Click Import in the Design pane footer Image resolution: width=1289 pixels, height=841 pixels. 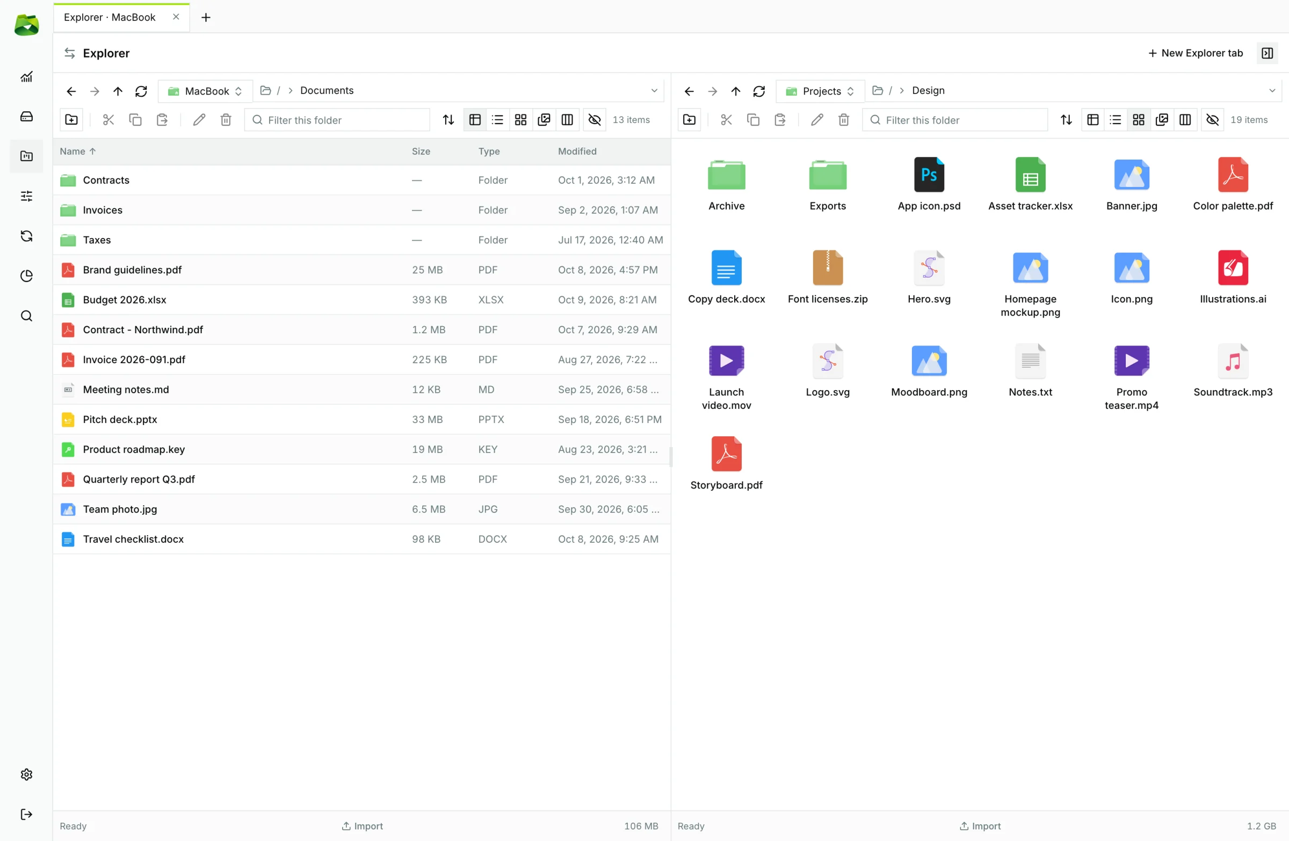click(980, 826)
